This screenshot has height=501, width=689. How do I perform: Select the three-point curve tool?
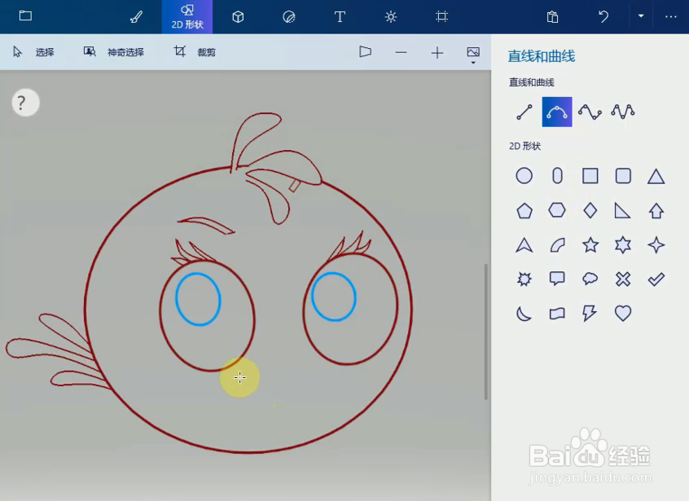557,112
